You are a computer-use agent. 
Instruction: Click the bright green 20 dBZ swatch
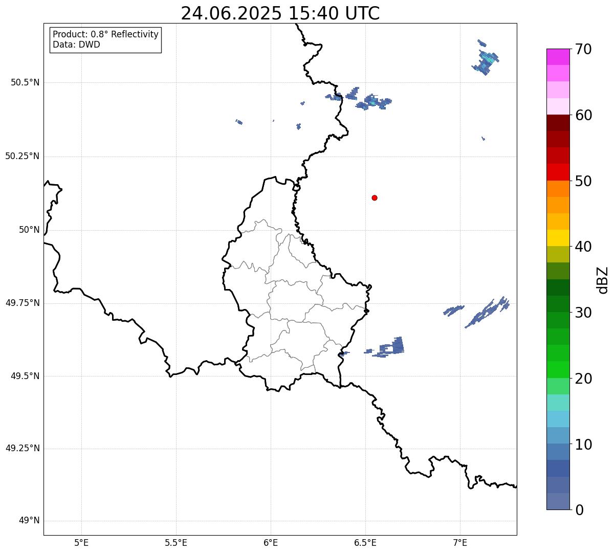pyautogui.click(x=558, y=370)
